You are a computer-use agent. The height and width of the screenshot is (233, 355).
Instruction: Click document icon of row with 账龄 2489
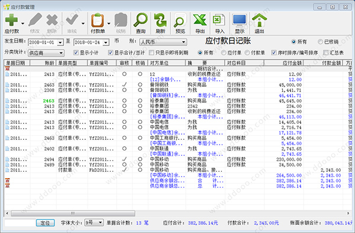click(7, 165)
